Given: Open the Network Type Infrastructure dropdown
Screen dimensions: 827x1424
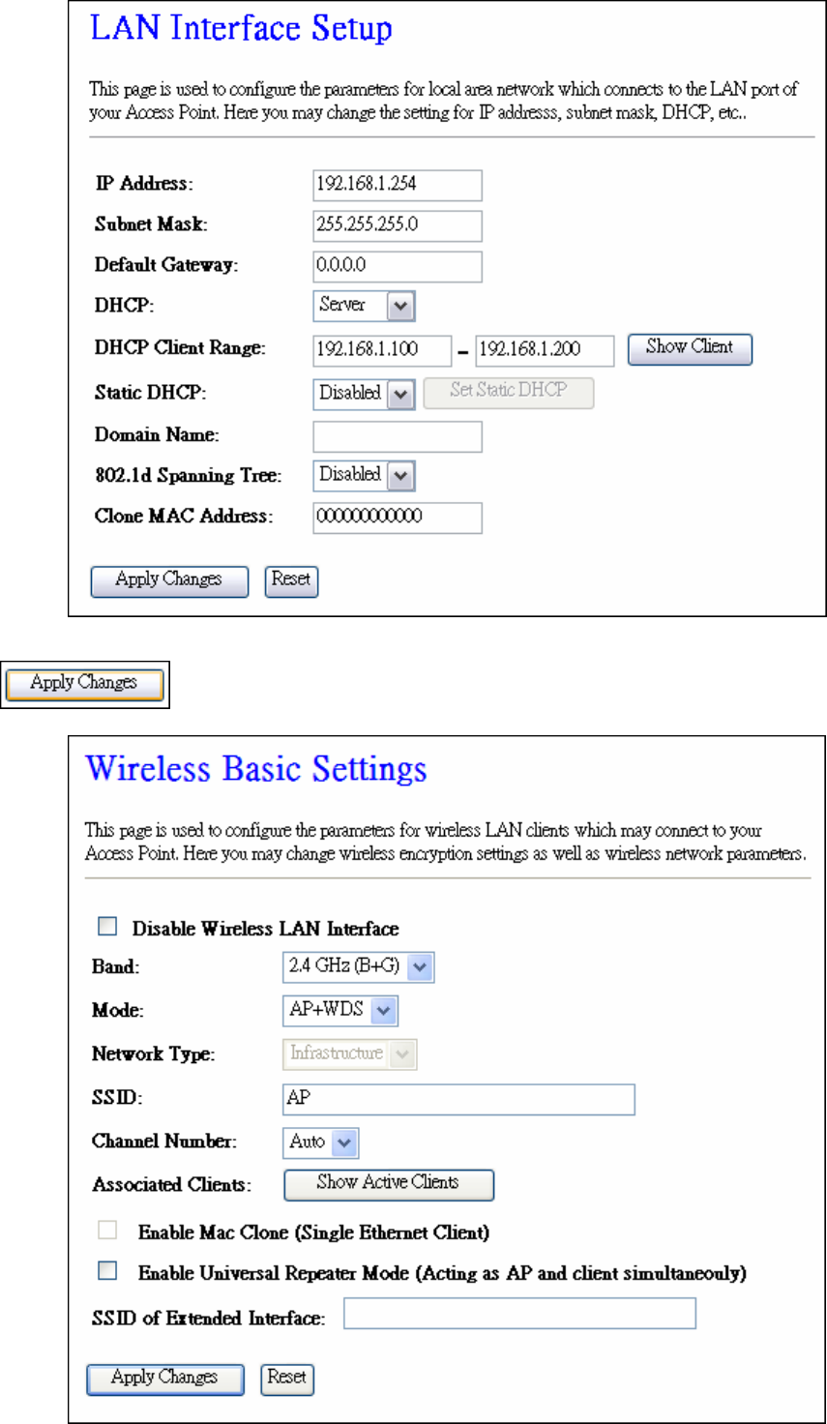Looking at the screenshot, I should (349, 1053).
